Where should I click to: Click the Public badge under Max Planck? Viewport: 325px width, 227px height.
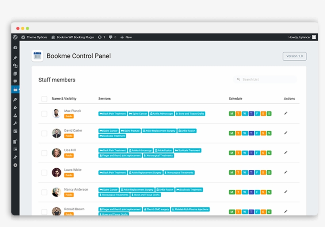click(69, 116)
